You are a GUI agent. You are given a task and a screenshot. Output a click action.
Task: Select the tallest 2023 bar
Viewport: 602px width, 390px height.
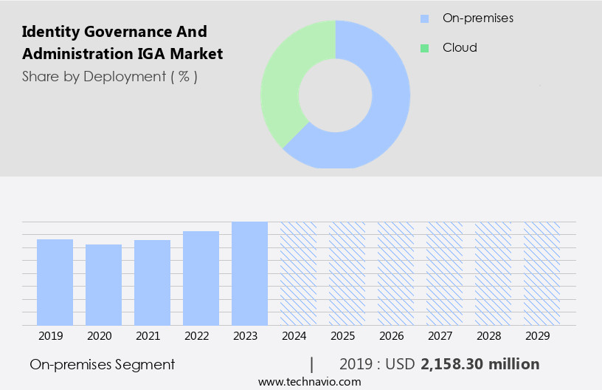click(249, 273)
